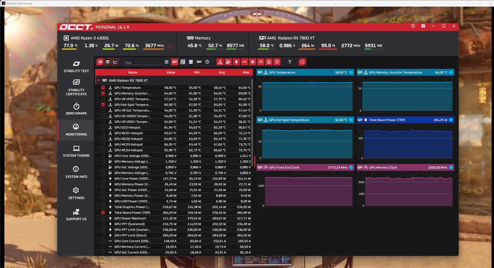494x268 pixels.
Task: Open info for Total Board Power graph
Action: pyautogui.click(x=451, y=120)
